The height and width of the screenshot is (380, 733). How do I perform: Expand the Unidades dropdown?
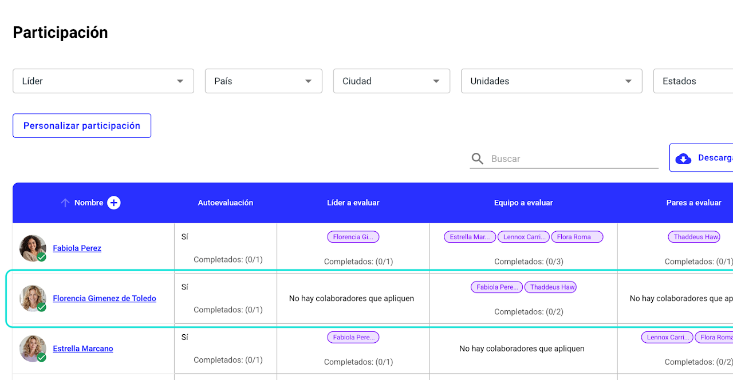(x=551, y=81)
